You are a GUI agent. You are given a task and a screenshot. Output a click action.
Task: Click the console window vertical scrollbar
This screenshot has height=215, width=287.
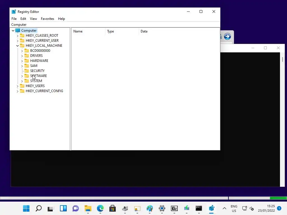(283, 120)
